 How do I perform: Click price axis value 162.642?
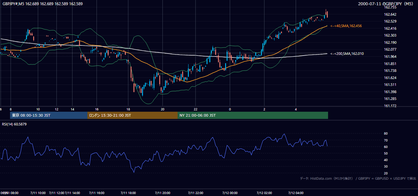[390, 14]
